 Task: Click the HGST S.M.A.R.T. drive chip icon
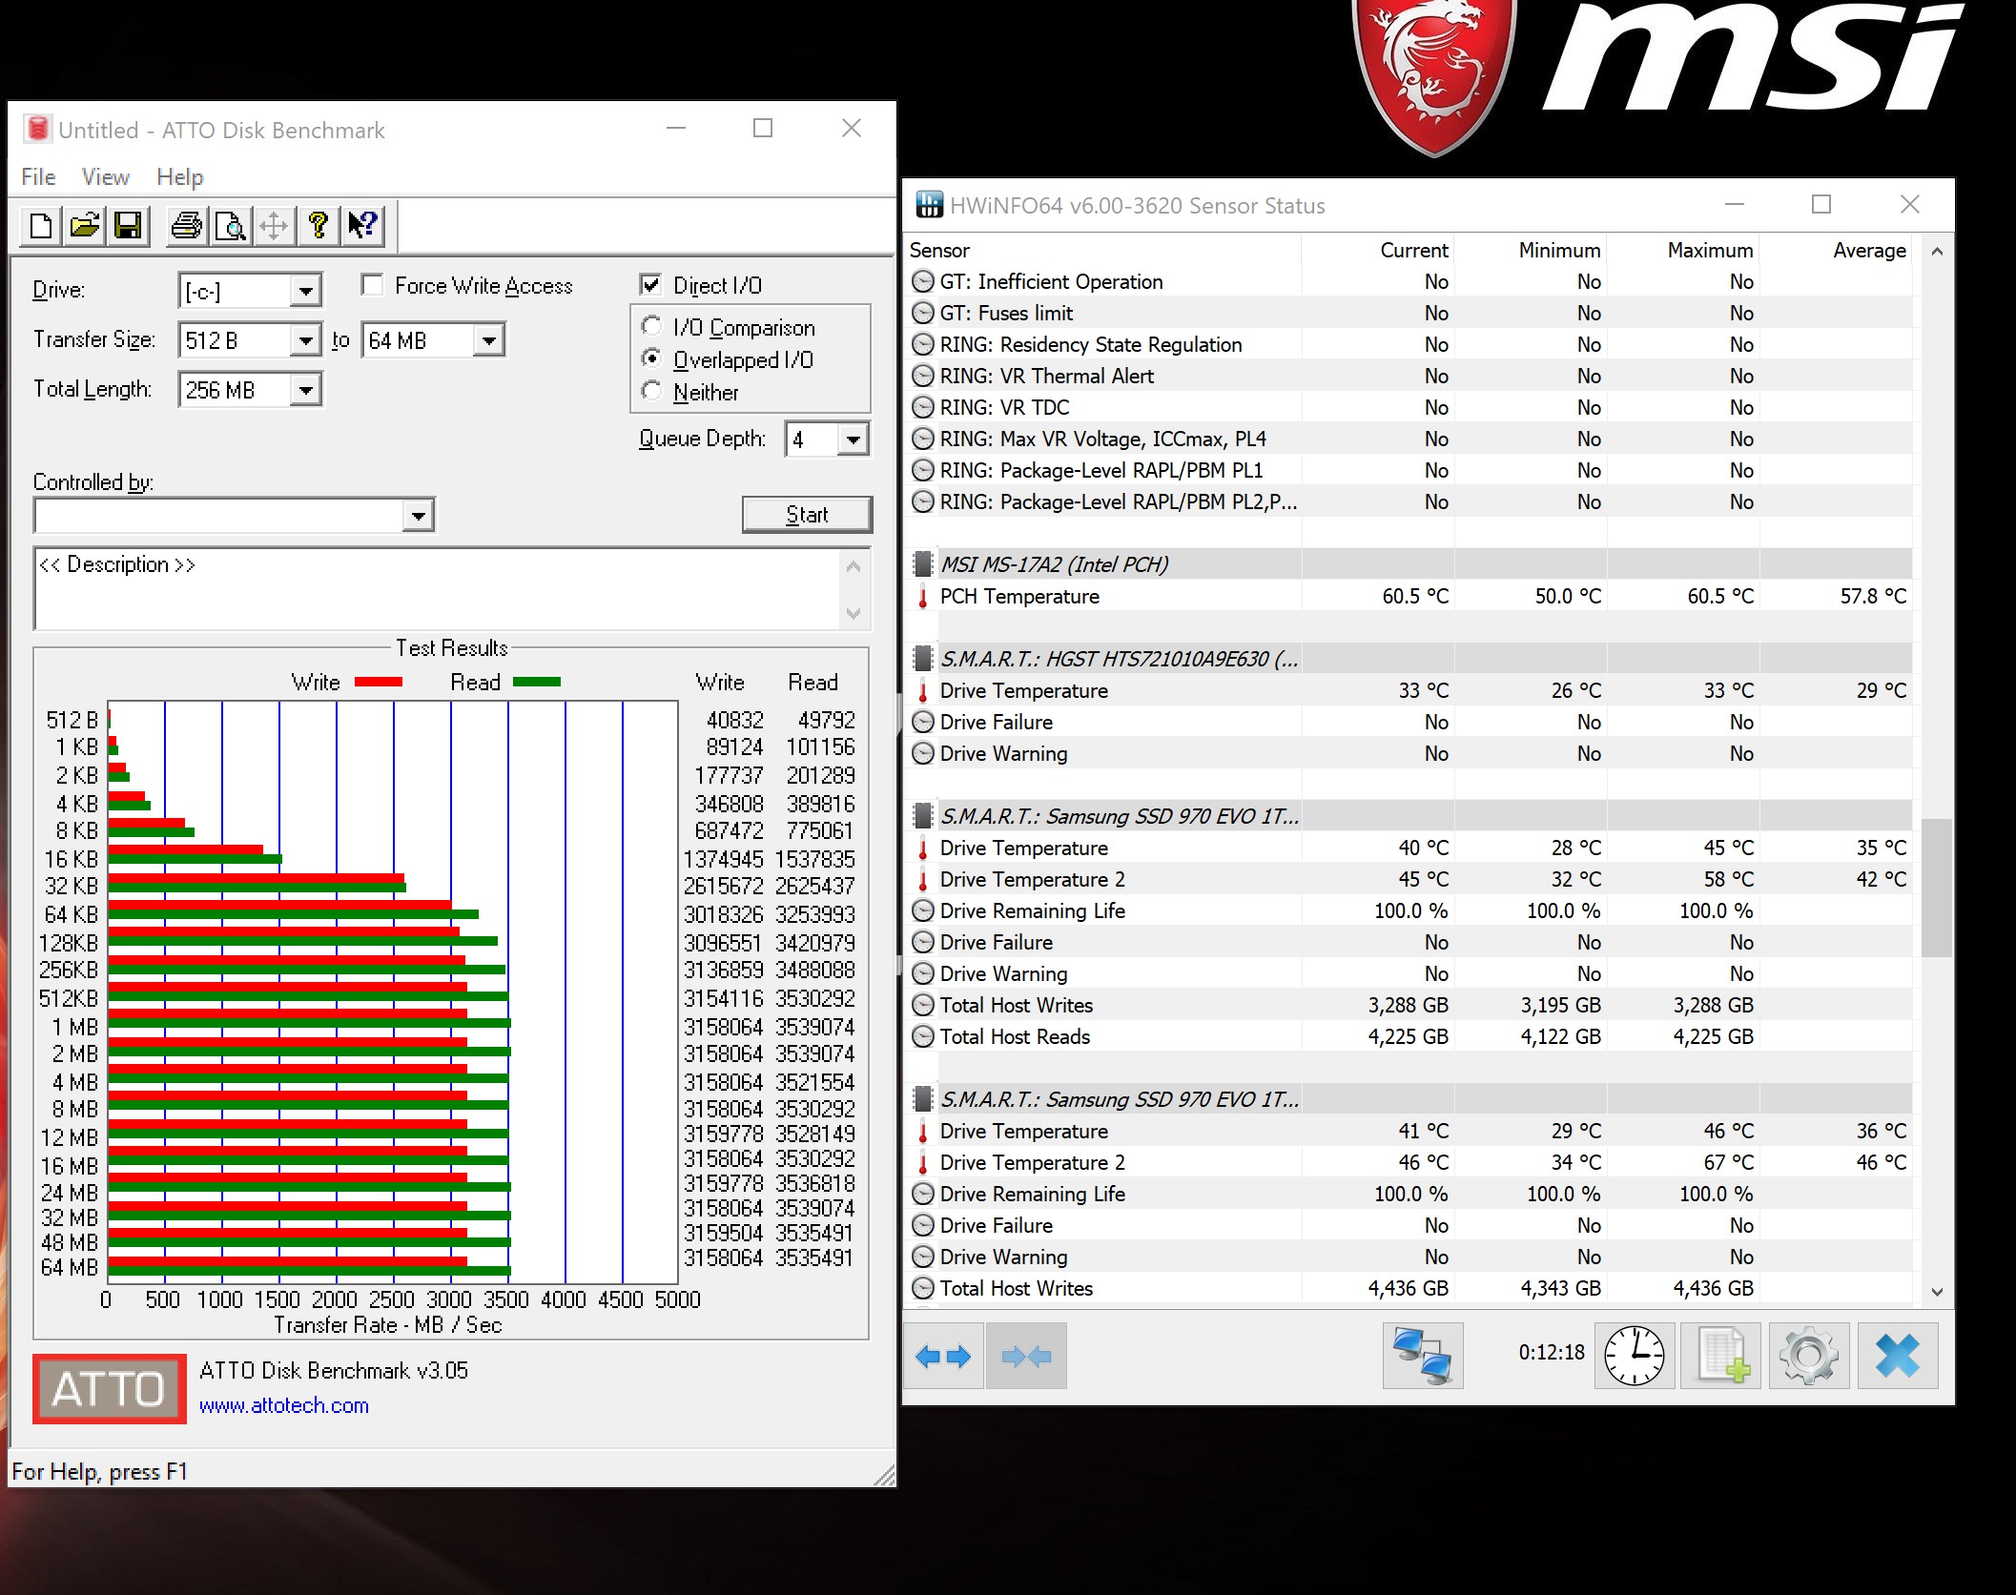tap(922, 659)
